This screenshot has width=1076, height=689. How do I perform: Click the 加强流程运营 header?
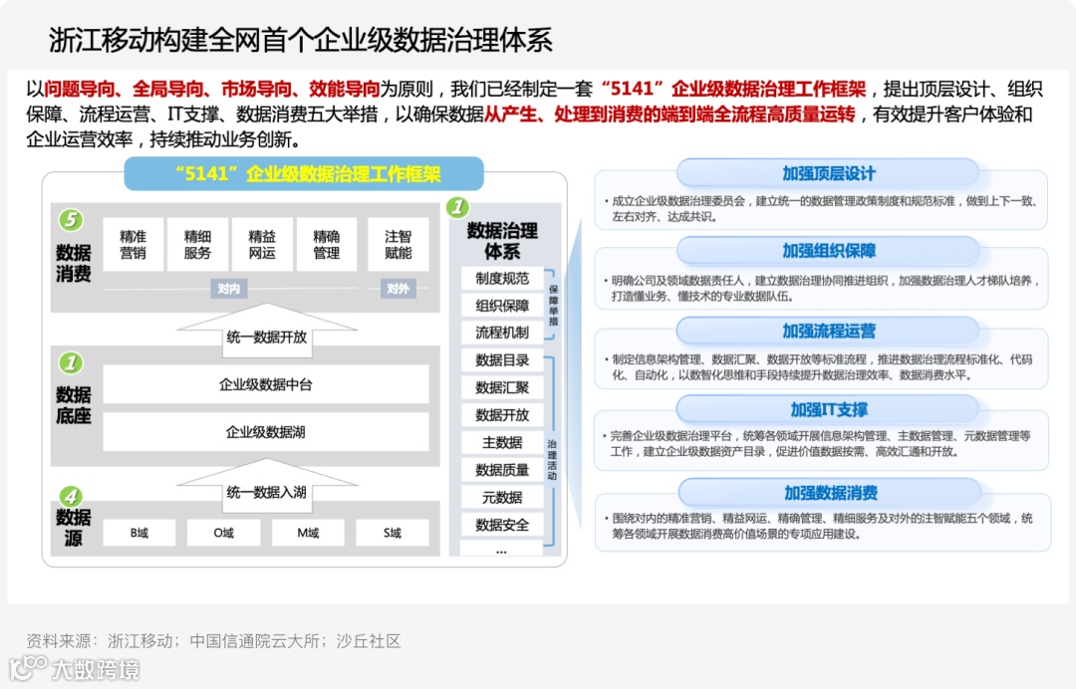(x=828, y=332)
